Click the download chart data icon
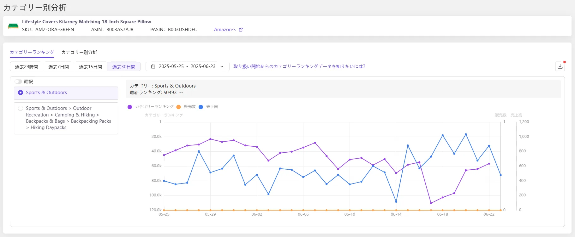The height and width of the screenshot is (237, 575). (x=560, y=66)
